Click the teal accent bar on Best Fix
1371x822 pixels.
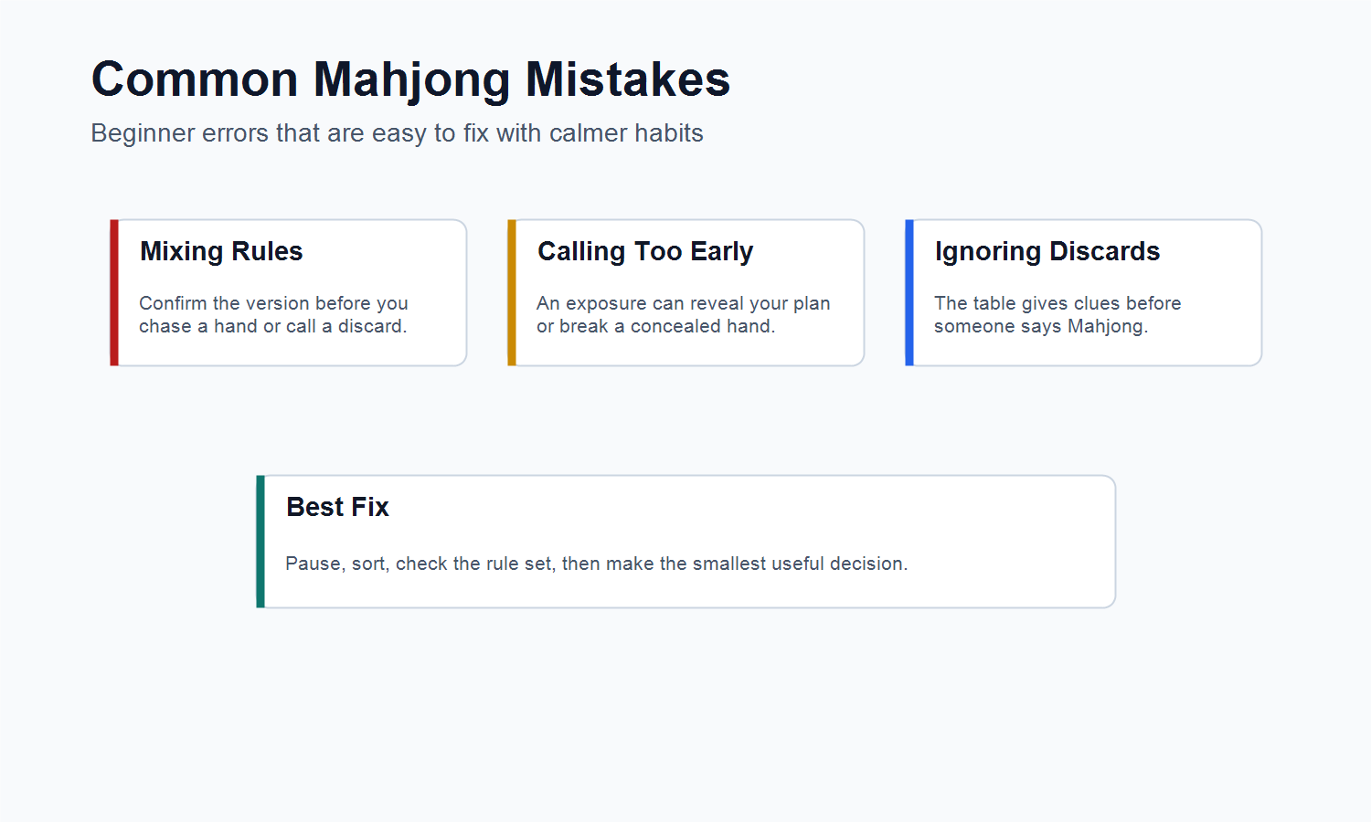click(x=260, y=542)
